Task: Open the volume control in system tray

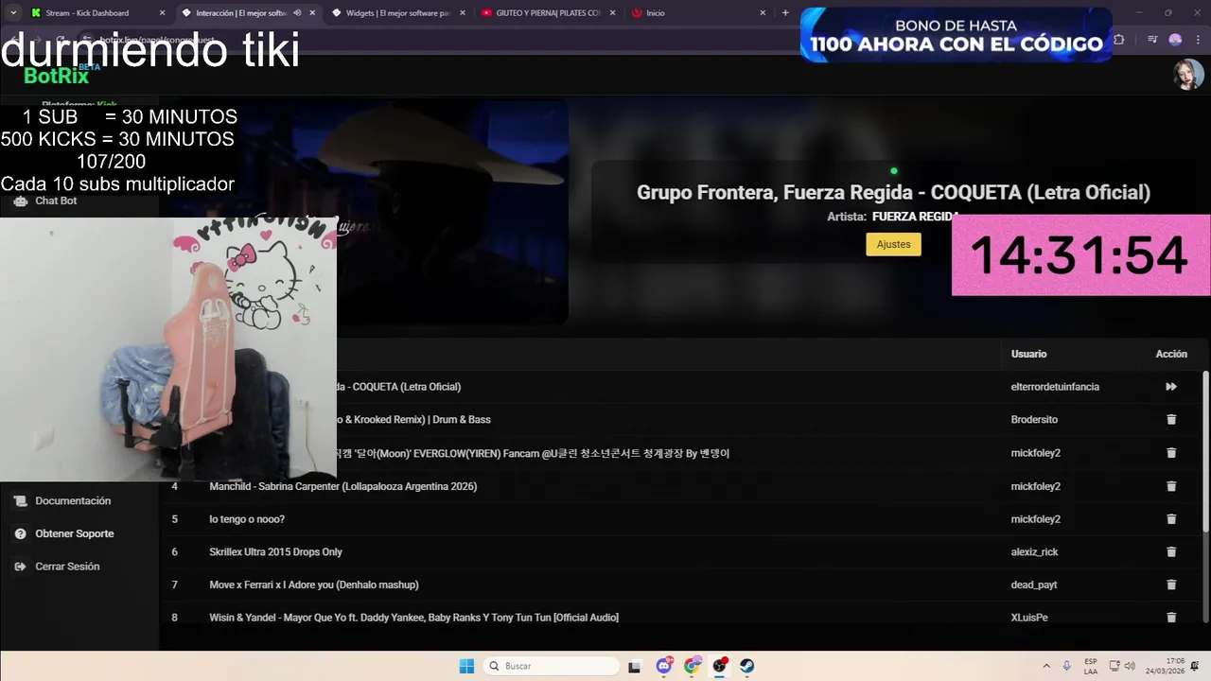Action: pos(1130,666)
